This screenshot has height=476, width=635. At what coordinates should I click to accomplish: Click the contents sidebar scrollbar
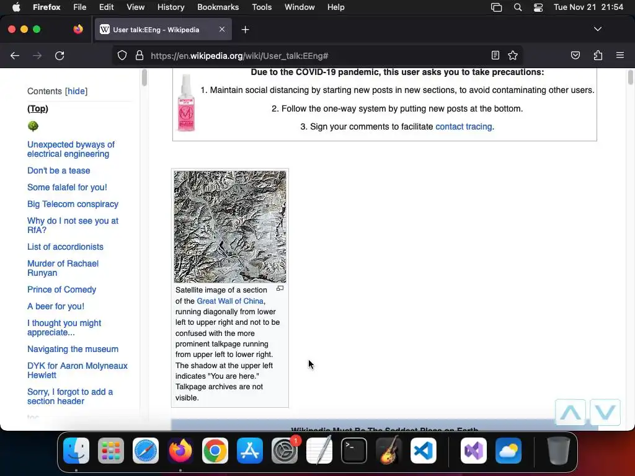click(144, 77)
